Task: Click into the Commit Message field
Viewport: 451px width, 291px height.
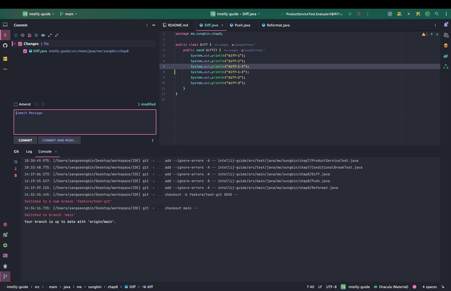Action: tap(85, 122)
